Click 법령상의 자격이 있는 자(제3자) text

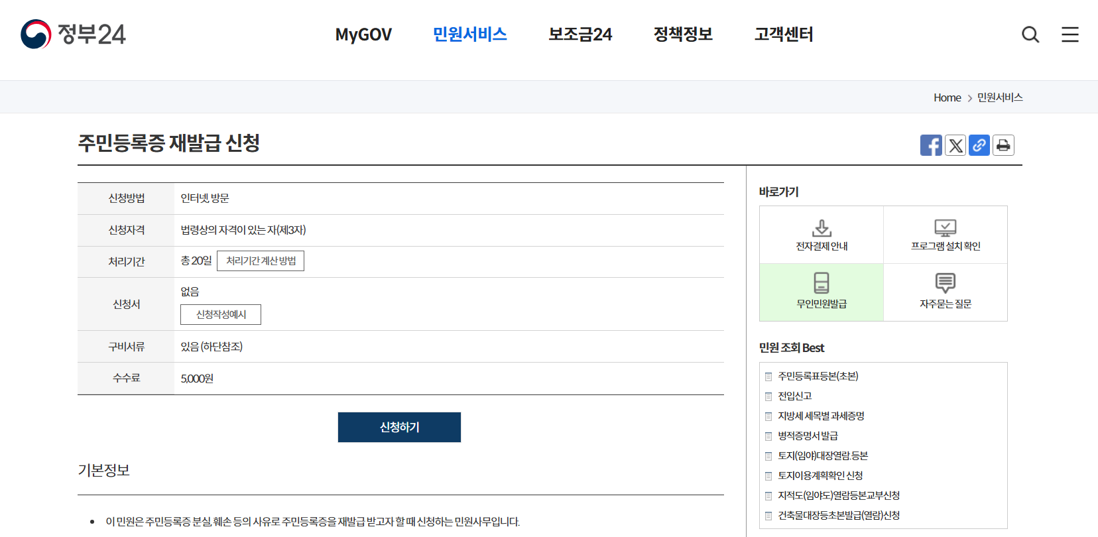243,230
